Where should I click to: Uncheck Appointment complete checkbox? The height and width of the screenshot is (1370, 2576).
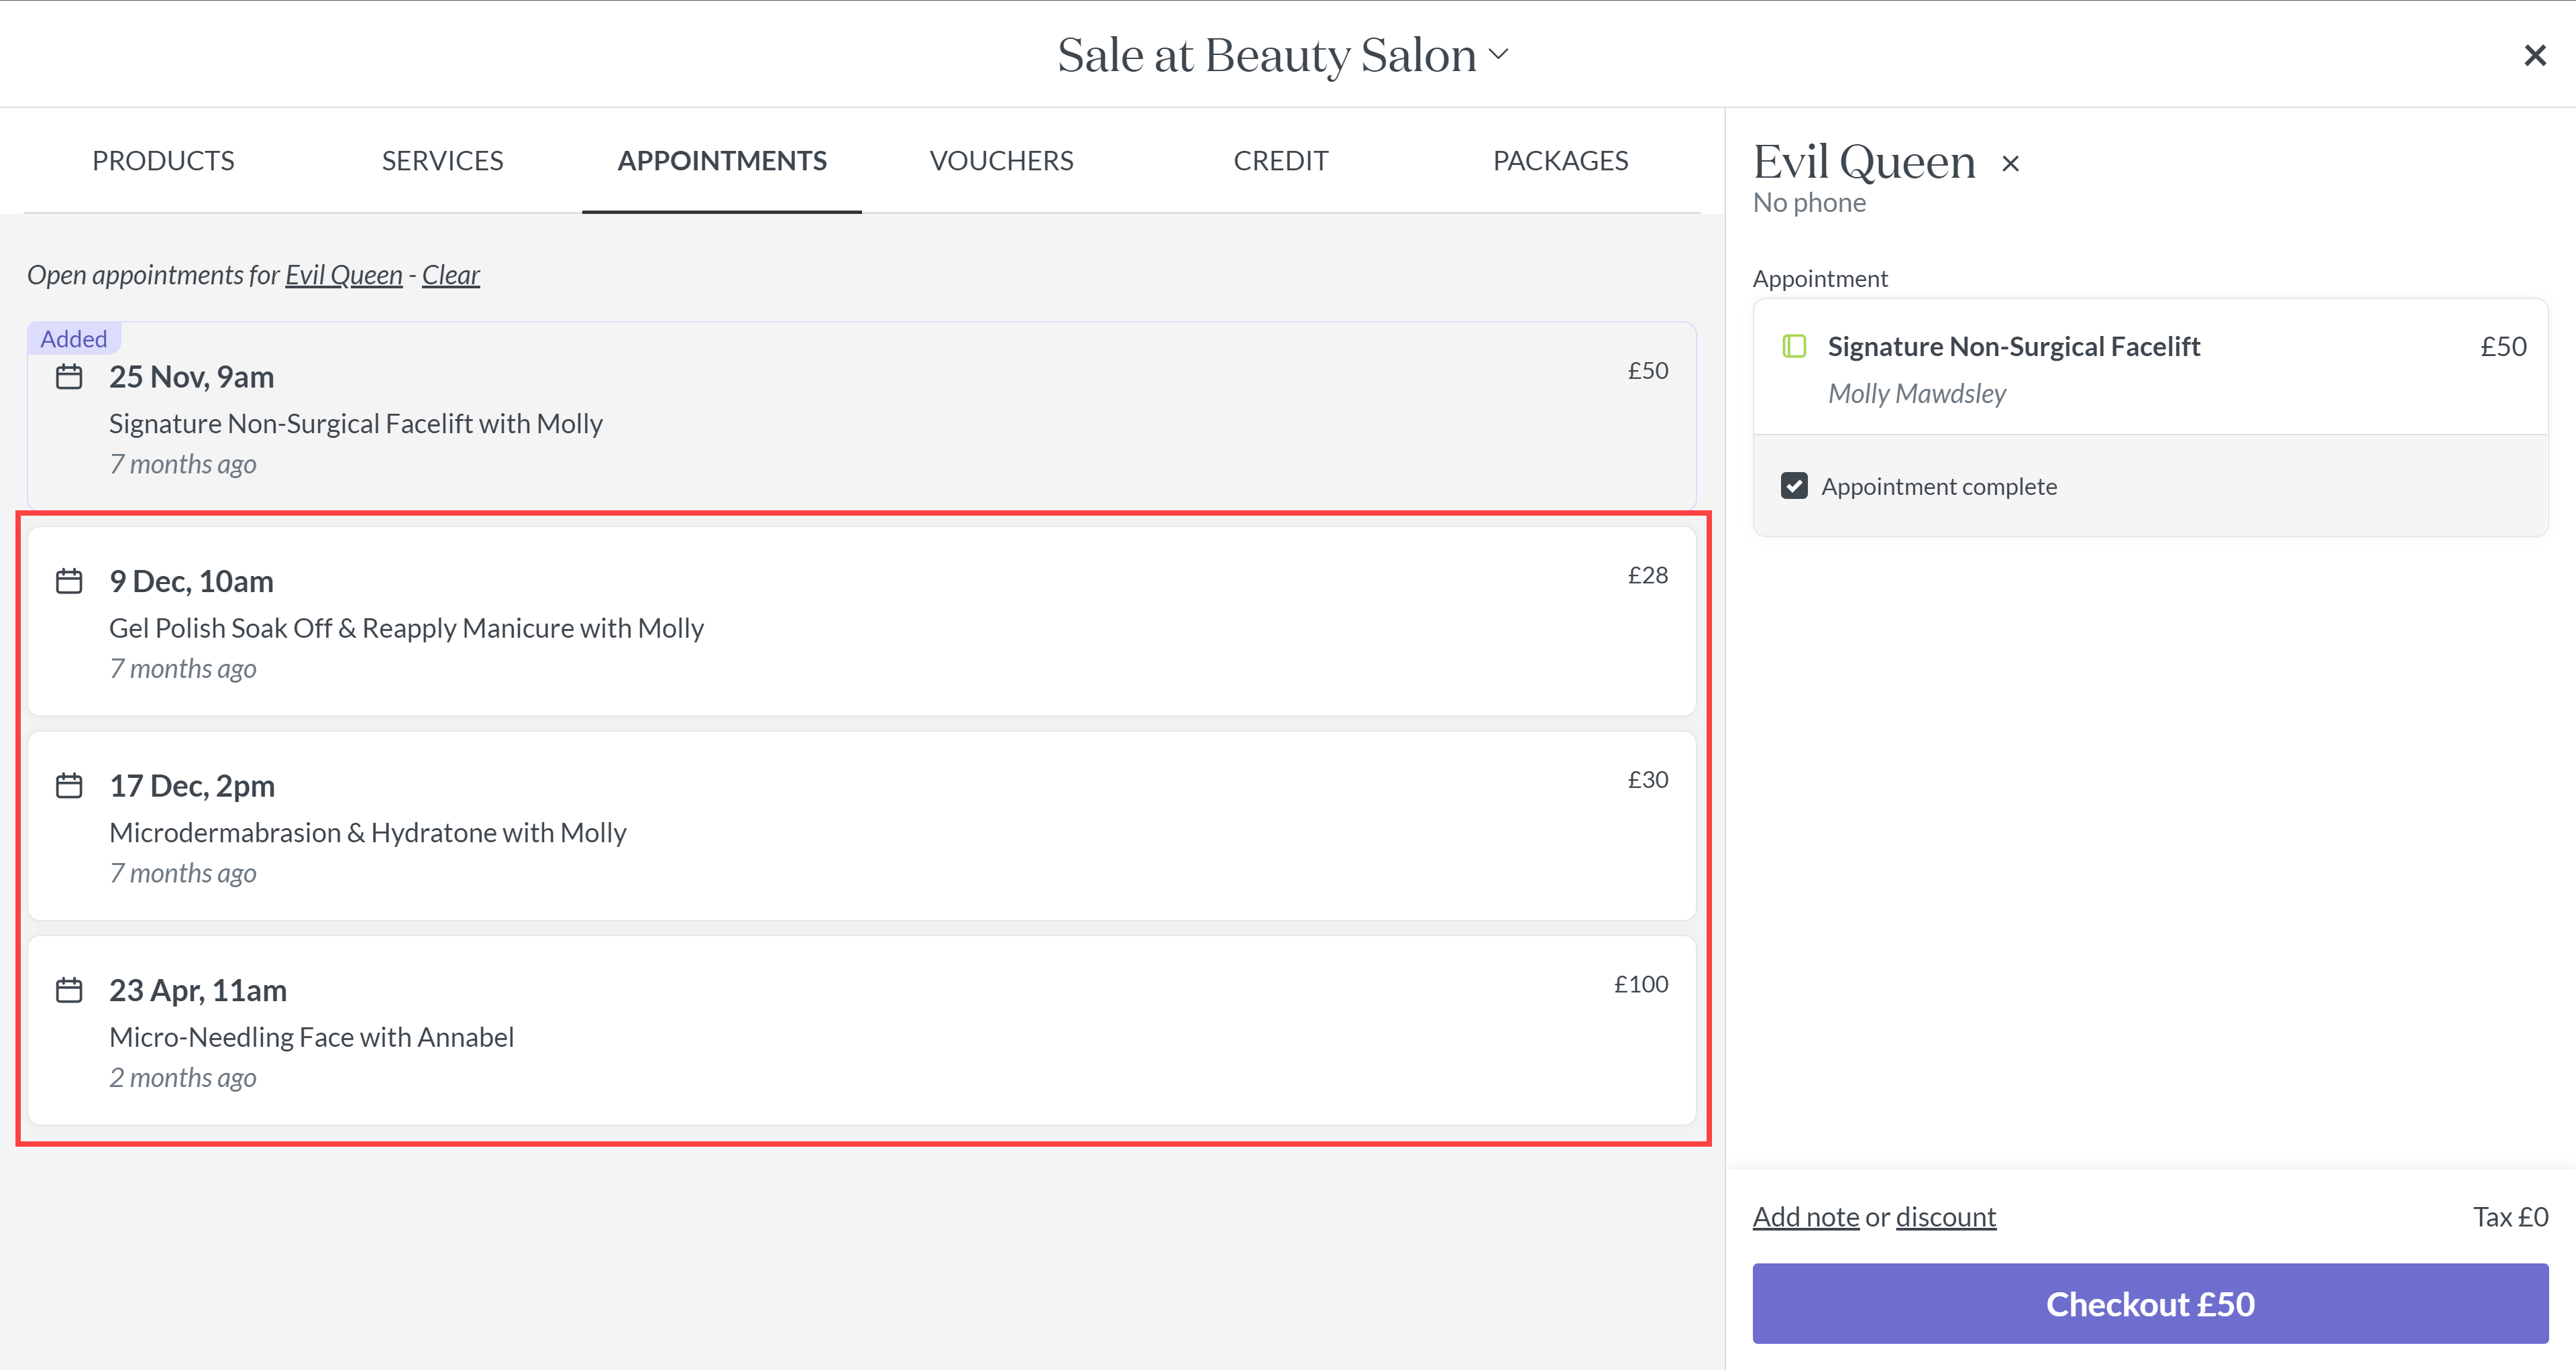pyautogui.click(x=1794, y=487)
